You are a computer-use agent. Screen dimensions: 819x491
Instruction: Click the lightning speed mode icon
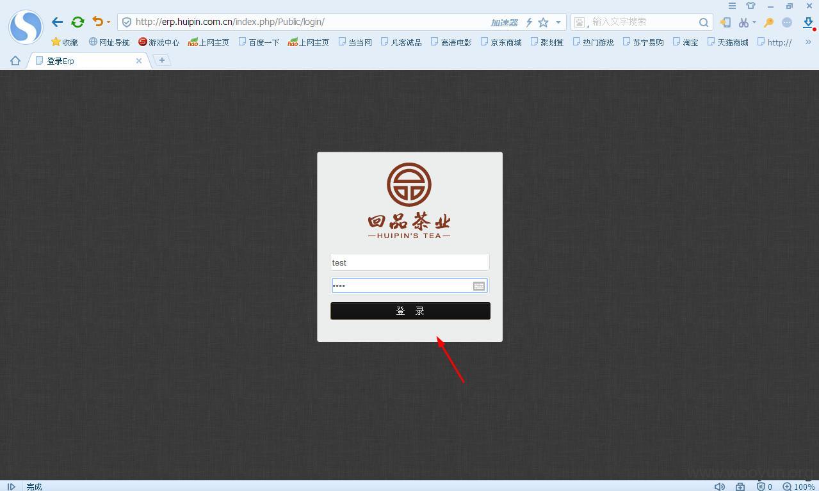pos(529,22)
